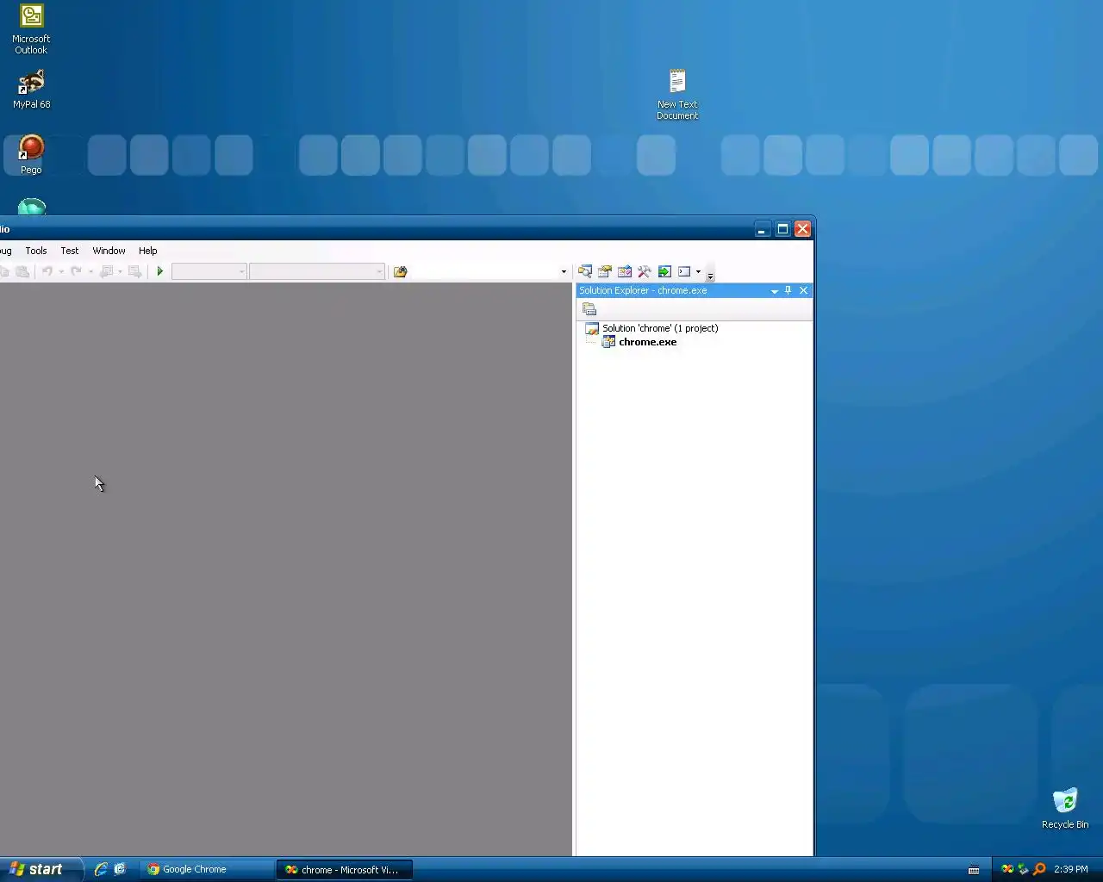1103x882 pixels.
Task: Switch to the Google Chrome taskbar button
Action: [x=206, y=869]
